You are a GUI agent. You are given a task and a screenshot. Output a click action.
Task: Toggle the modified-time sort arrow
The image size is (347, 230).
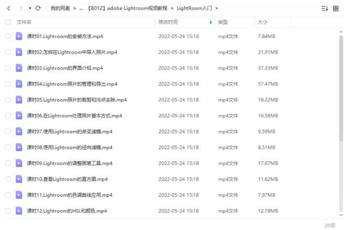[x=210, y=22]
